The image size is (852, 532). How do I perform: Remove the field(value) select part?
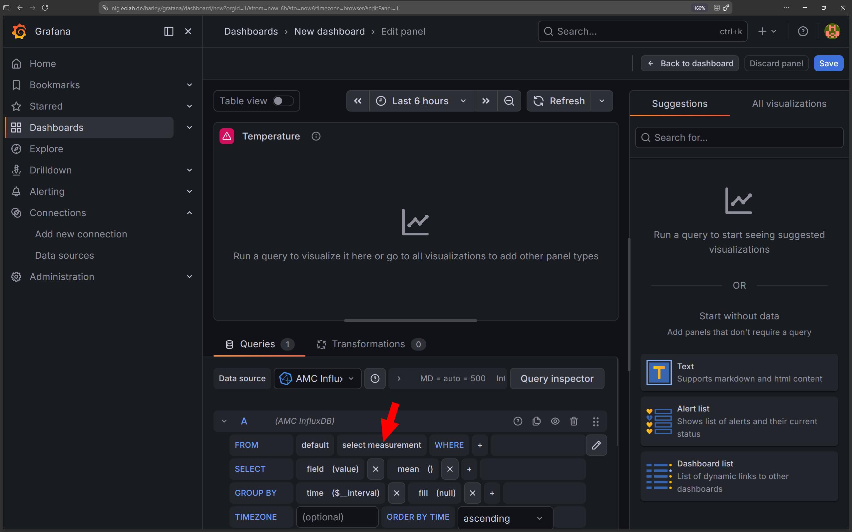tap(375, 469)
